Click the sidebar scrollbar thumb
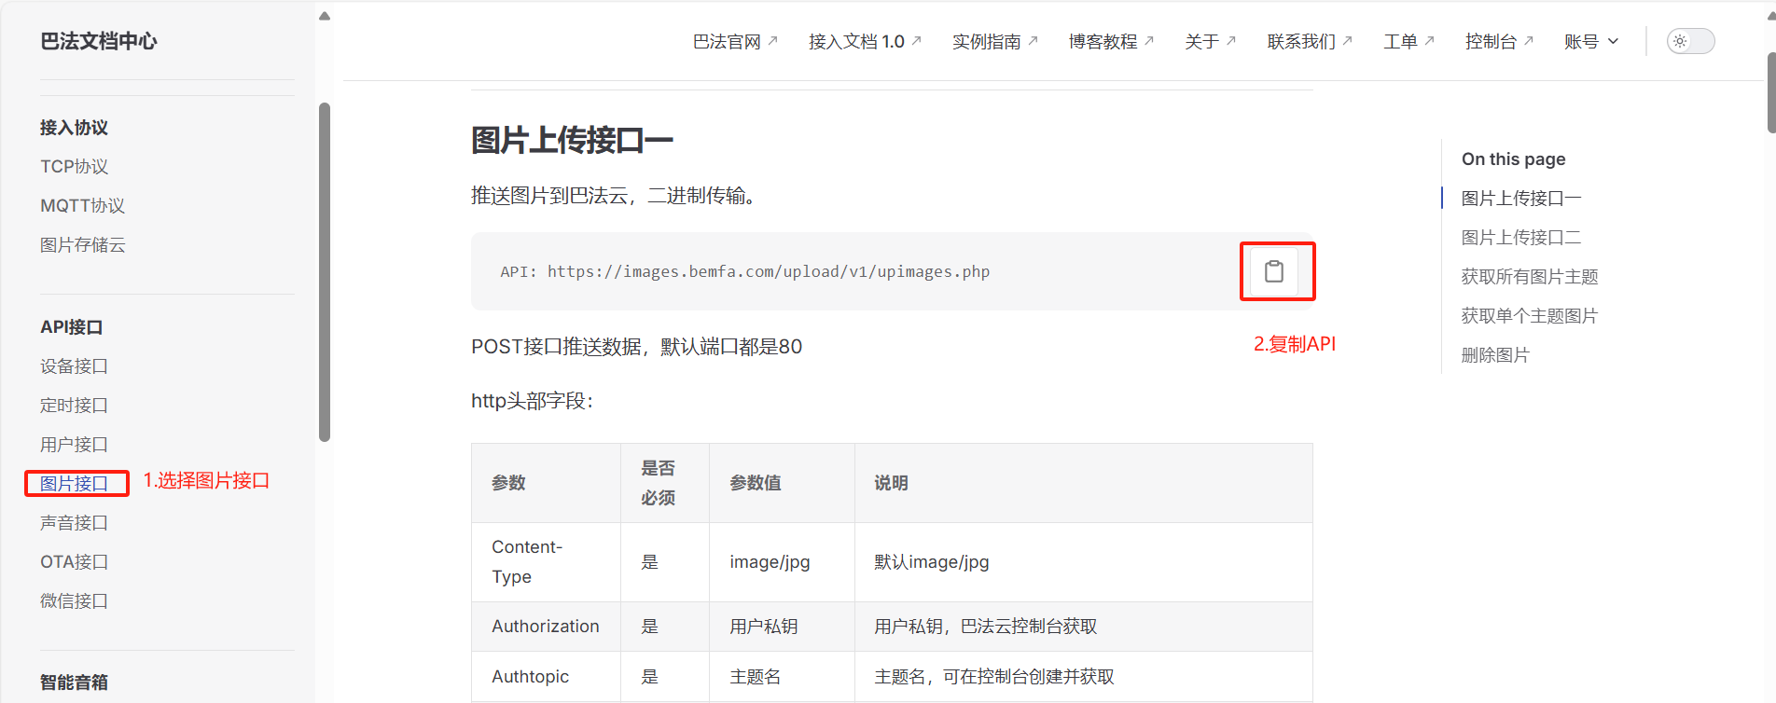The height and width of the screenshot is (703, 1776). (325, 271)
